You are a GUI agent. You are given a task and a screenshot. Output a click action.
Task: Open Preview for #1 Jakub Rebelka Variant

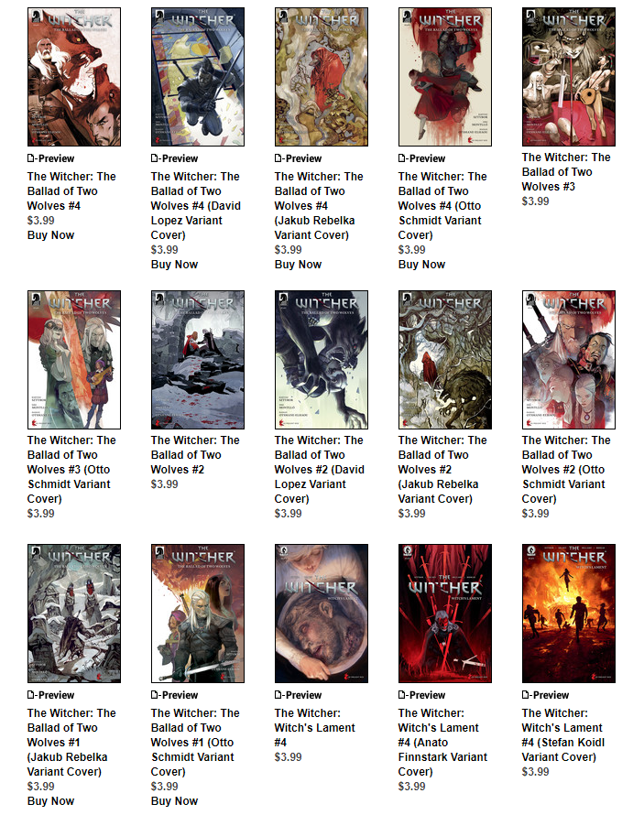(50, 695)
